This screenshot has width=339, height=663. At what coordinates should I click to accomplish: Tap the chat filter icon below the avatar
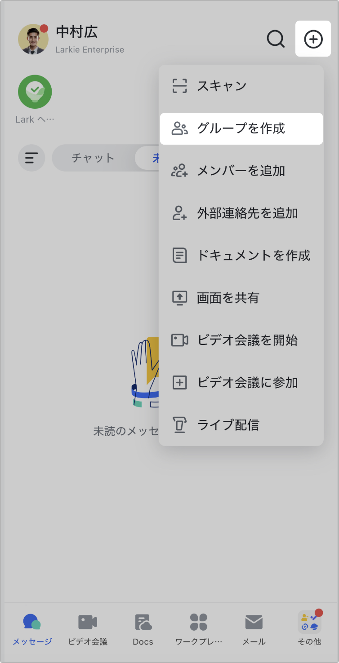point(31,158)
